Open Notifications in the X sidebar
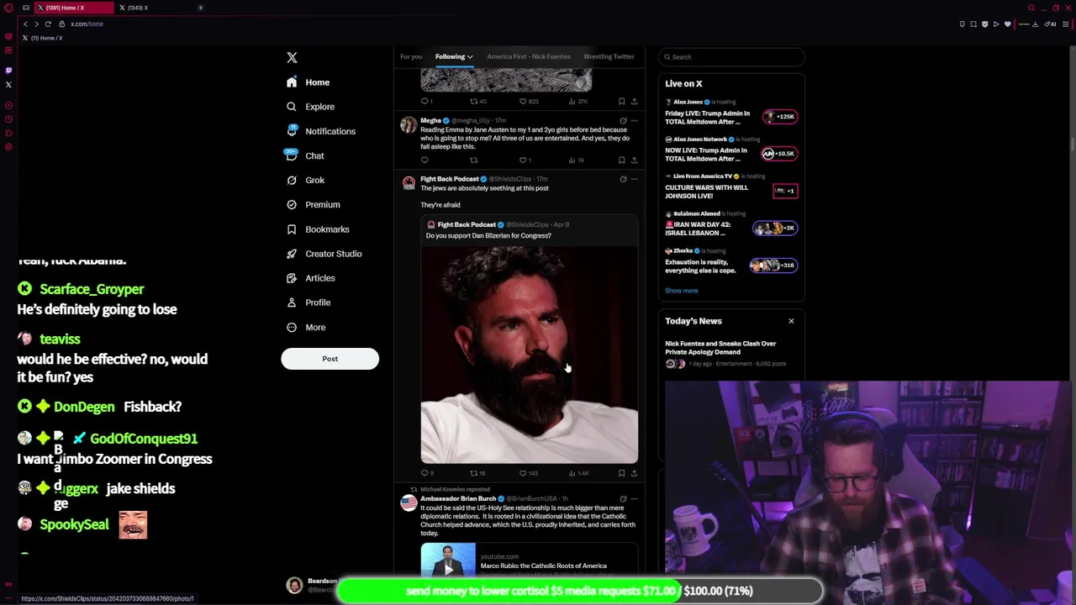 [x=320, y=131]
